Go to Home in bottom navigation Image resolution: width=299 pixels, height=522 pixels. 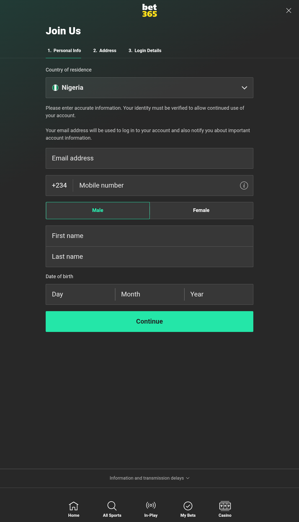[74, 509]
